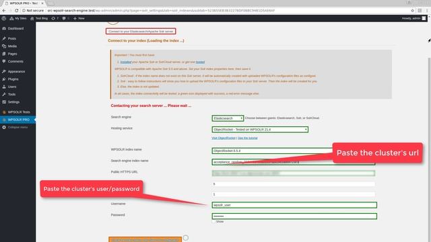Click the updates icon in admin bar
431x242 pixels.
(55, 18)
